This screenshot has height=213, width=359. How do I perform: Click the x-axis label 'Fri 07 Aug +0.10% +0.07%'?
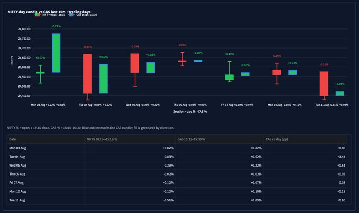(237, 105)
